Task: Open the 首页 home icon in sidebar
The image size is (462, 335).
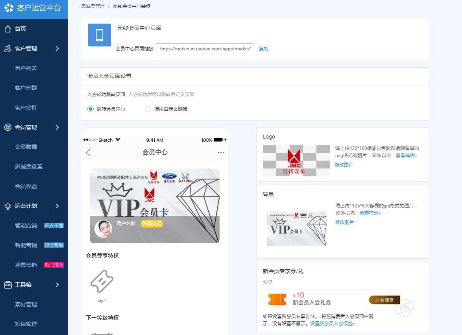Action: [x=8, y=28]
